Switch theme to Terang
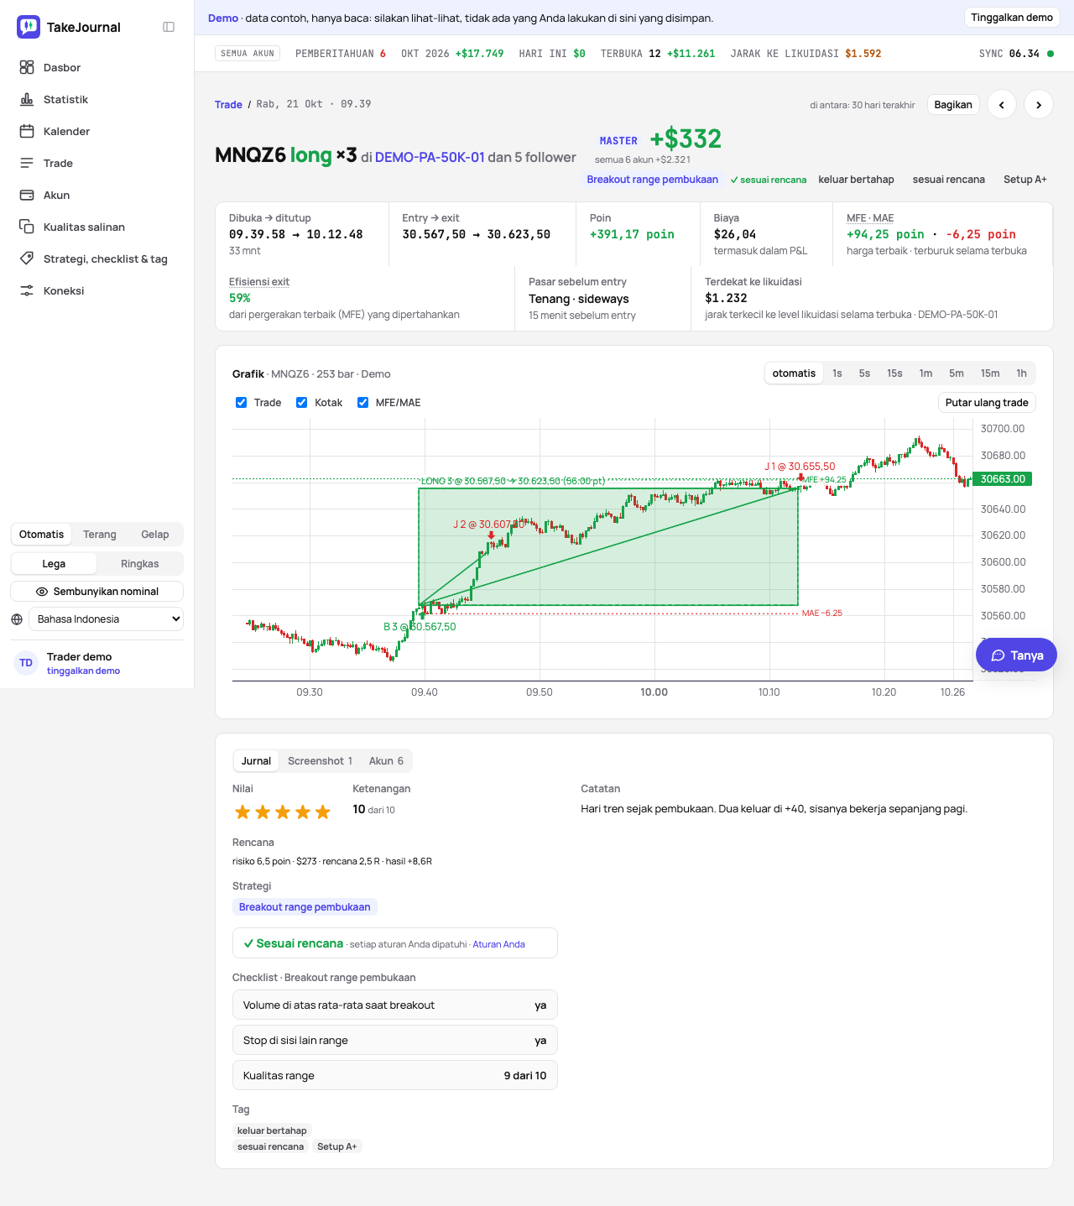 [100, 535]
